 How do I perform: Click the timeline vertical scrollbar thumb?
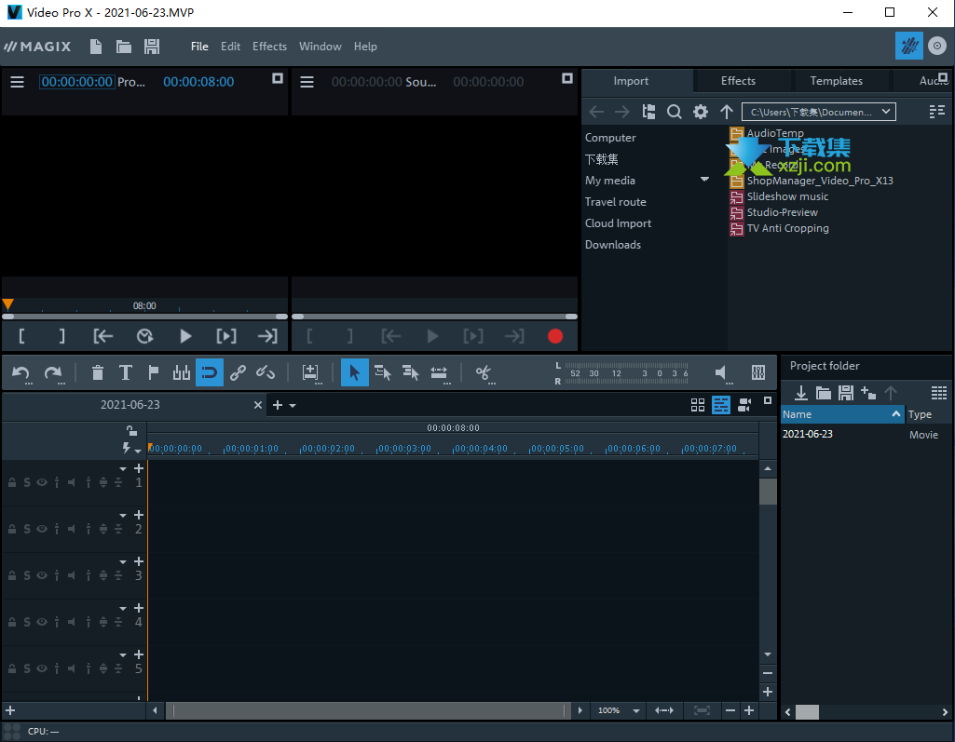[768, 492]
